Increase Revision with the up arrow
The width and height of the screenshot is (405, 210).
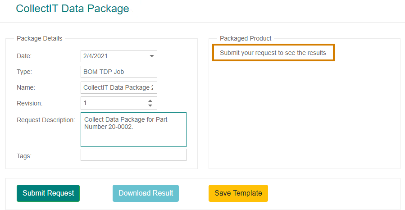(150, 101)
